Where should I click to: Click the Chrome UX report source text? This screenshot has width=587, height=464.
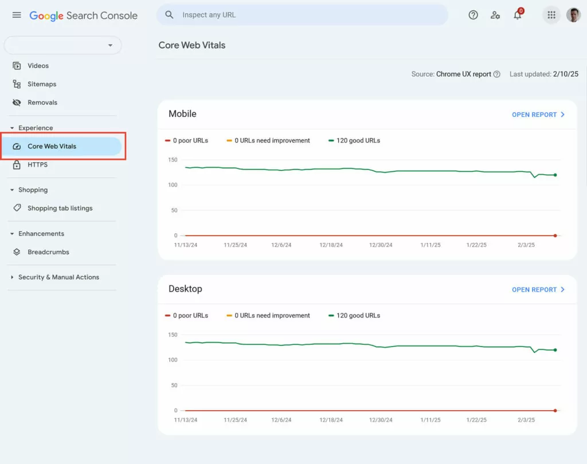click(x=463, y=74)
